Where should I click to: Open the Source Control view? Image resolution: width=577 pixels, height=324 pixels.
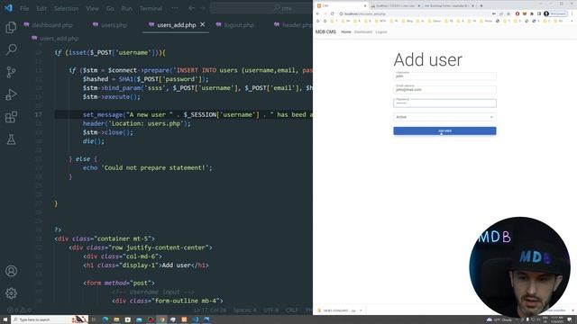point(11,72)
